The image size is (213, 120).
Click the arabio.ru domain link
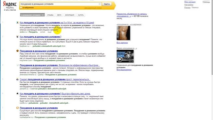(23, 32)
